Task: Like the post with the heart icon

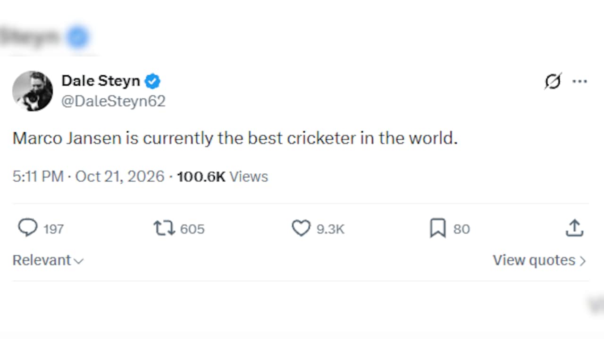Action: (301, 228)
